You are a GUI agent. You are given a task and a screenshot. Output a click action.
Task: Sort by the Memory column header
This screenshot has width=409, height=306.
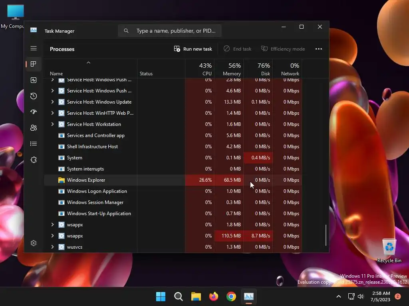229,69
